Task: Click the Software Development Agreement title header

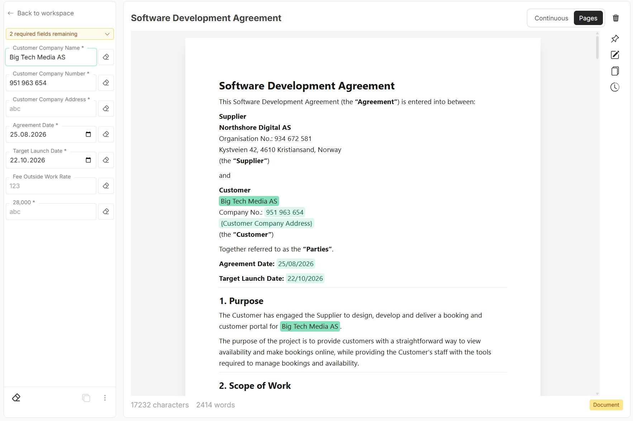Action: click(206, 18)
